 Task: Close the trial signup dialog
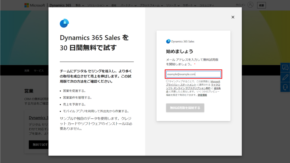[x=233, y=17]
